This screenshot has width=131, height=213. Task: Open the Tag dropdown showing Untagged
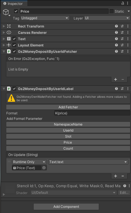point(45,18)
